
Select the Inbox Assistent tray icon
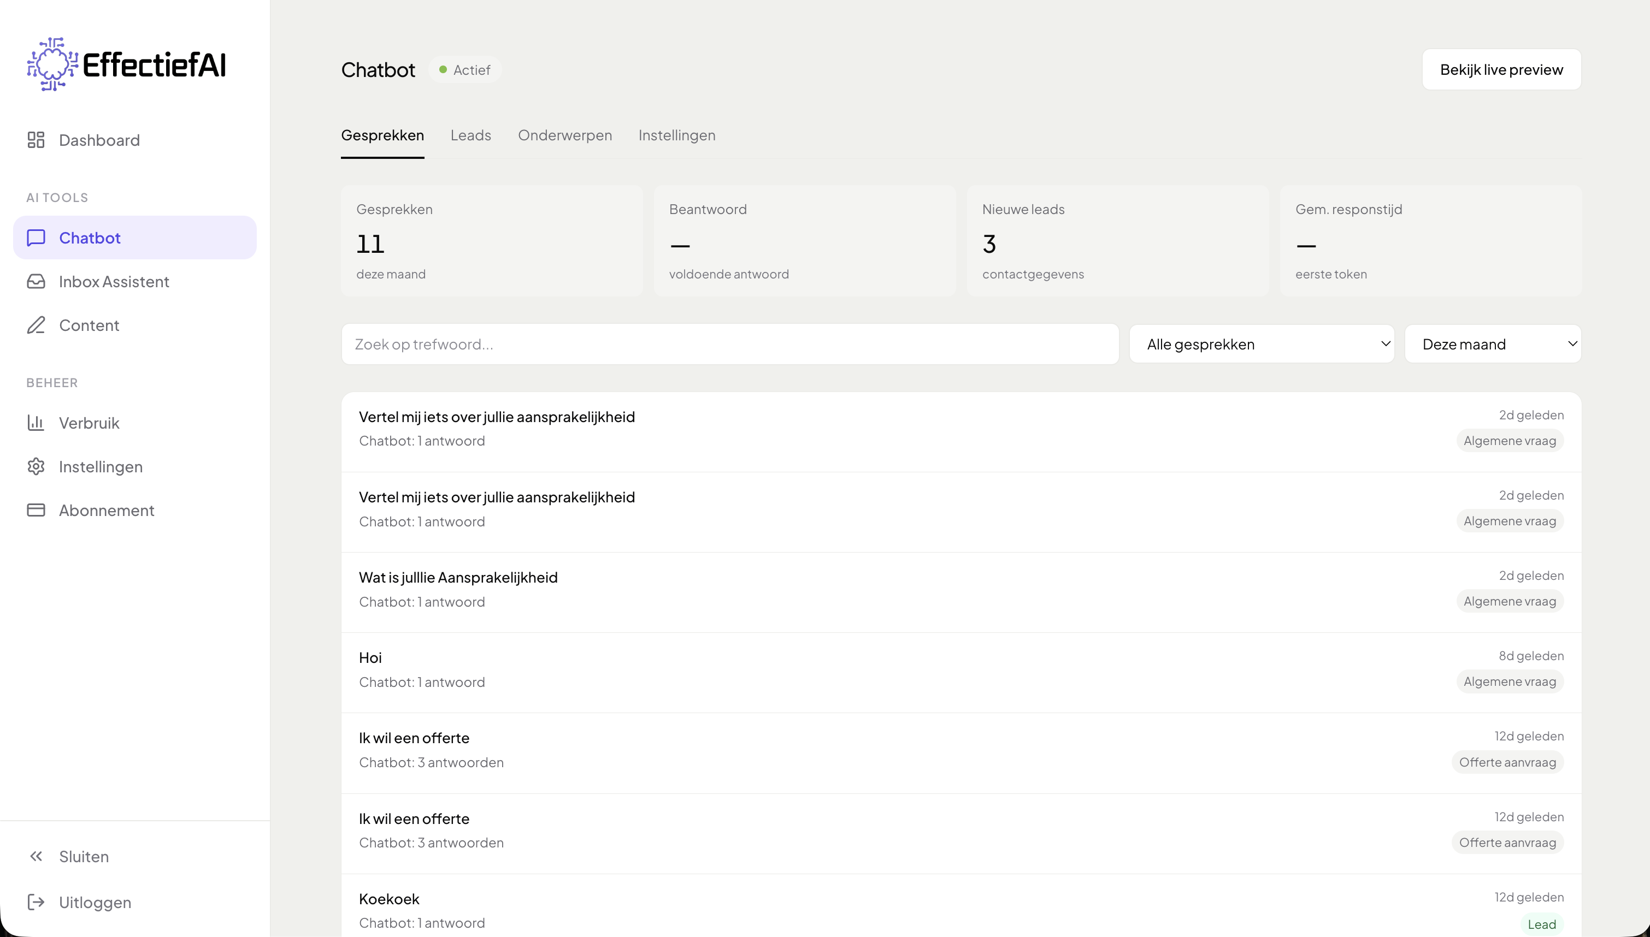(36, 282)
